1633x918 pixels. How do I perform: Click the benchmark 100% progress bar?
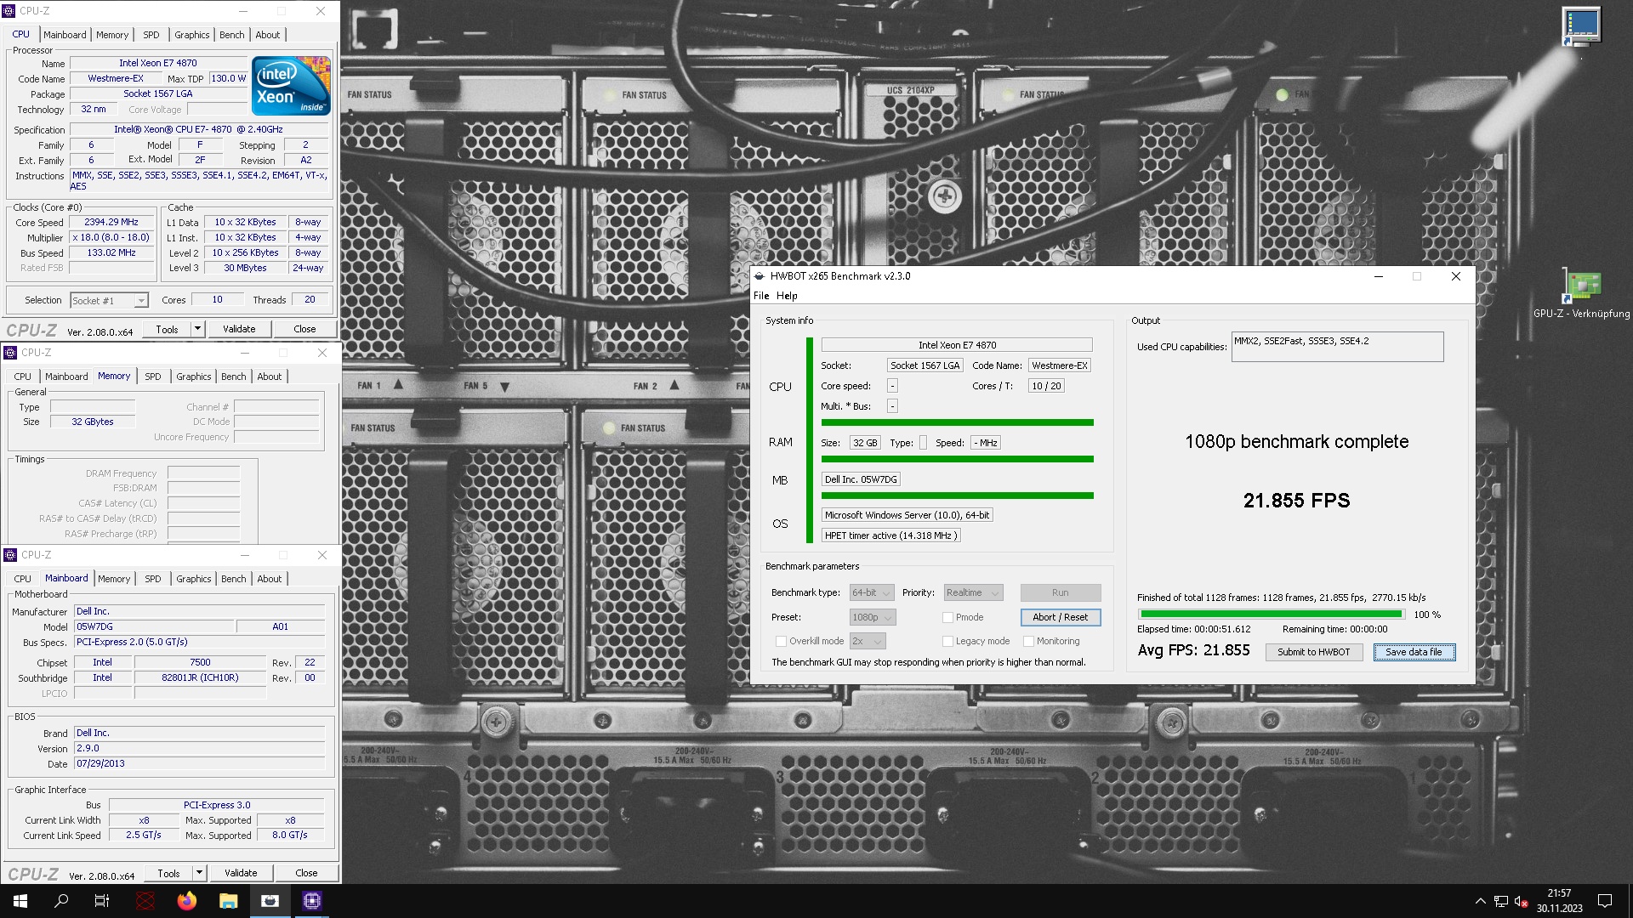[x=1271, y=615]
